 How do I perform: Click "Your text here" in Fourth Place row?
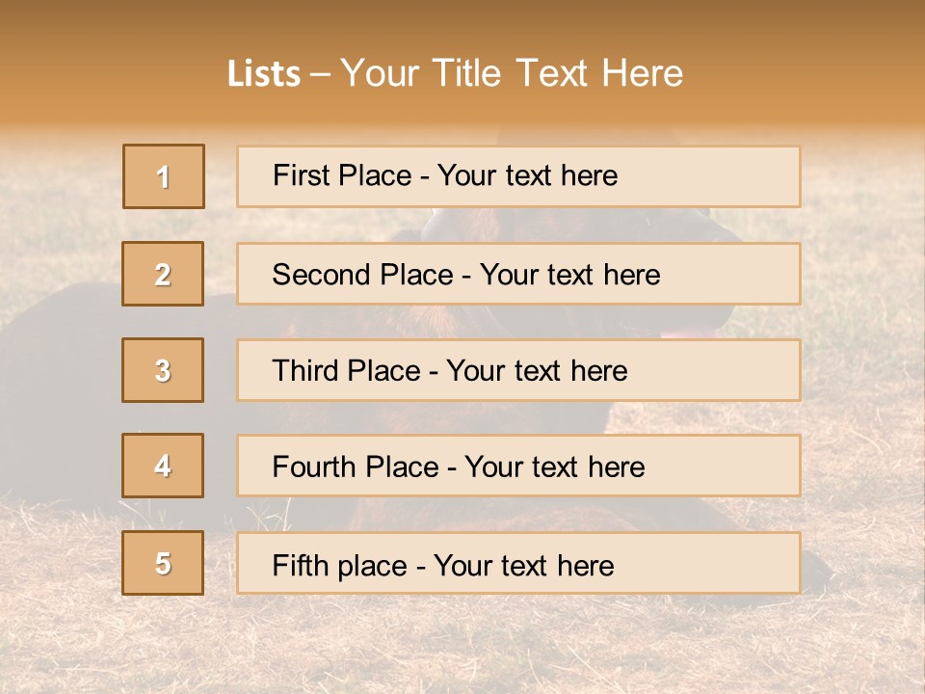point(554,467)
